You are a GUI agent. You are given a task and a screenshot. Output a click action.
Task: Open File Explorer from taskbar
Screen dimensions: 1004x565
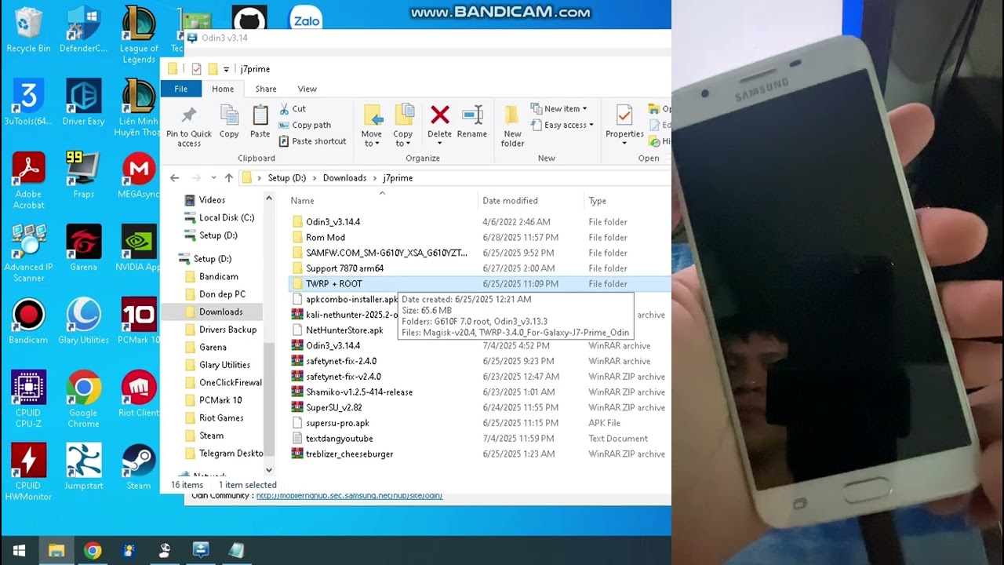pos(56,550)
